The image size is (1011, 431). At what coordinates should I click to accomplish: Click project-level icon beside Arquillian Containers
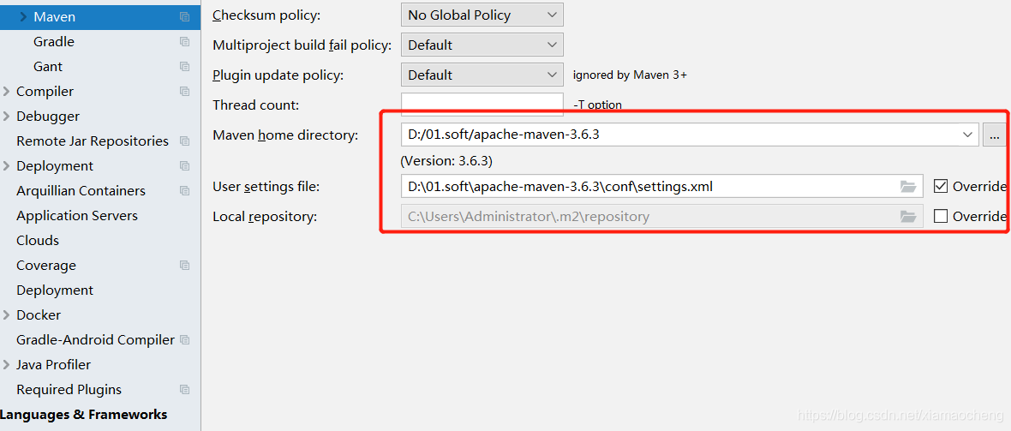(x=184, y=191)
